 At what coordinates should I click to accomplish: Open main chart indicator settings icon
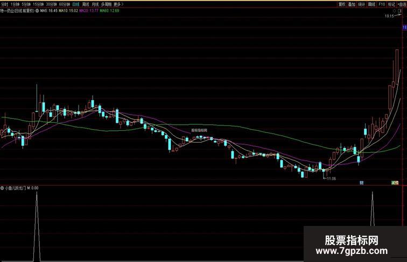pos(37,11)
